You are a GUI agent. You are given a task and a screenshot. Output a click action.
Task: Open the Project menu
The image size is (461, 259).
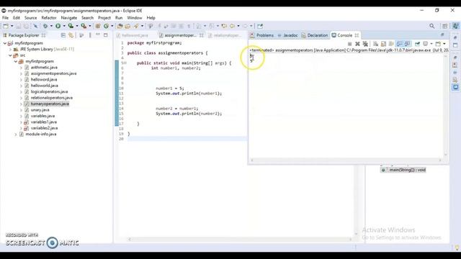pos(104,18)
